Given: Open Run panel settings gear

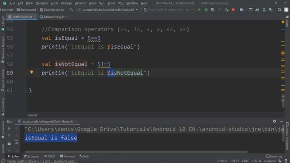Looking at the screenshot, I should point(275,121).
